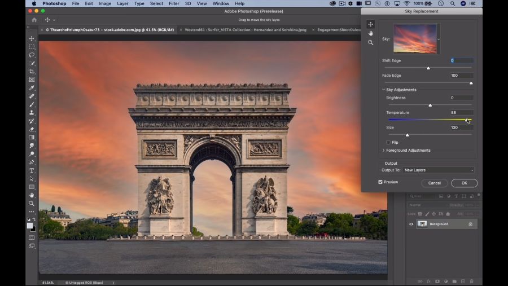Select the Crop tool

click(x=32, y=71)
